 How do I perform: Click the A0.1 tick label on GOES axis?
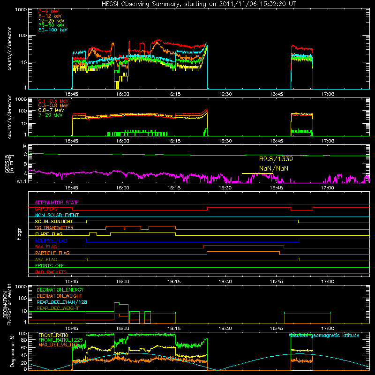click(21, 181)
